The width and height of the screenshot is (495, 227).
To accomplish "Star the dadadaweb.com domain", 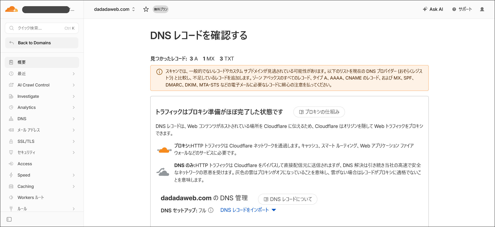I will pyautogui.click(x=146, y=9).
